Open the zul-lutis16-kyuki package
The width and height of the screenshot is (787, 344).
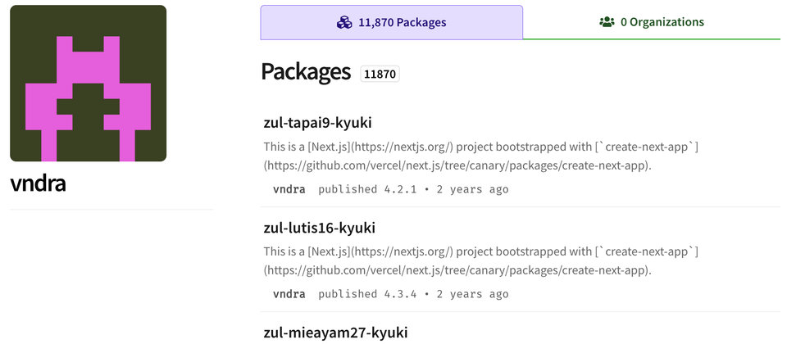[319, 228]
